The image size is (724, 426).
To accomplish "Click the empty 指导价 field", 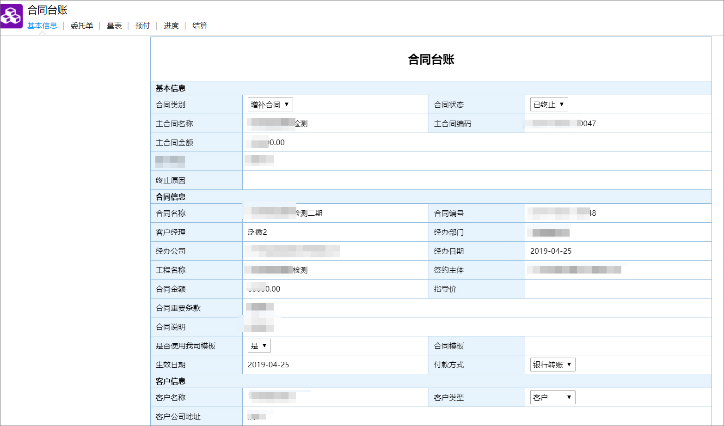I will (618, 289).
